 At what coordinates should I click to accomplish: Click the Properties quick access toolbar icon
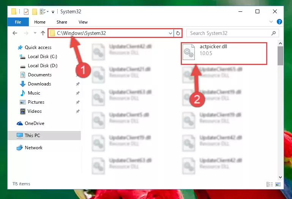(26, 12)
